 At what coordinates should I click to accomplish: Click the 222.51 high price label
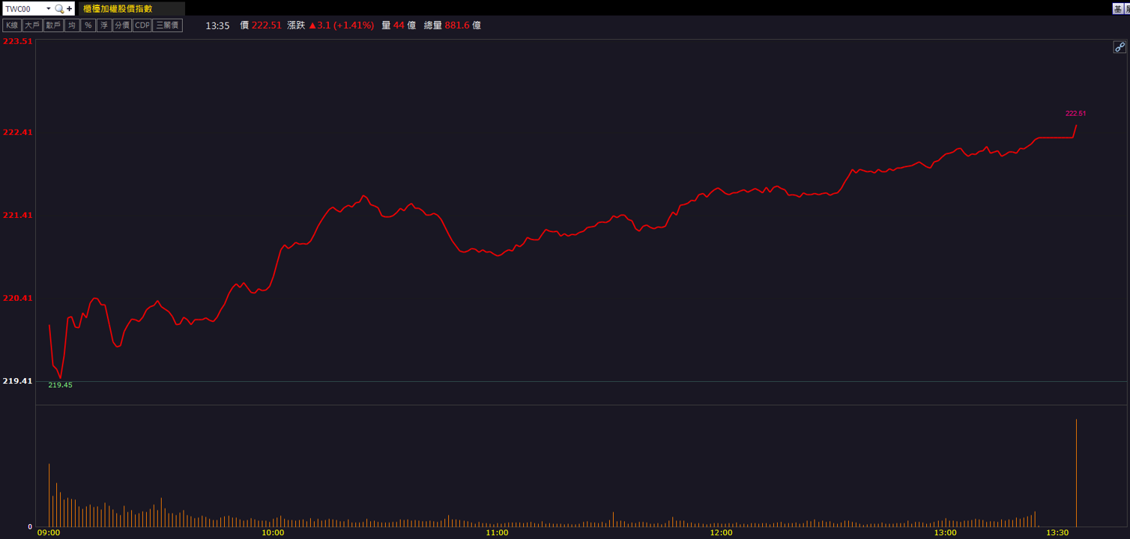pos(1075,114)
